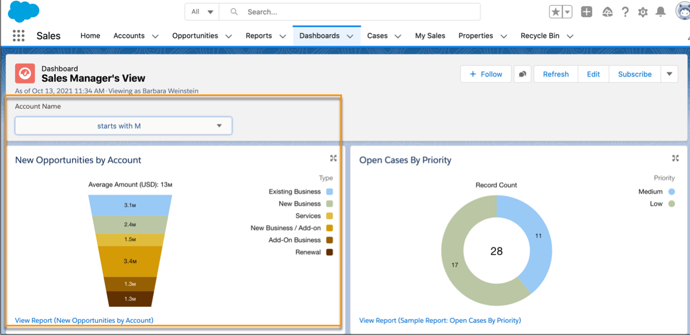Image resolution: width=690 pixels, height=335 pixels.
Task: Click the Low priority legend swatch
Action: pyautogui.click(x=671, y=204)
